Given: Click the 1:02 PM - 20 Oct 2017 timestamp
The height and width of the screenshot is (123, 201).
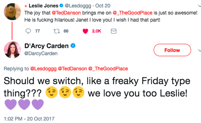Looking at the screenshot, I should 29,119.
